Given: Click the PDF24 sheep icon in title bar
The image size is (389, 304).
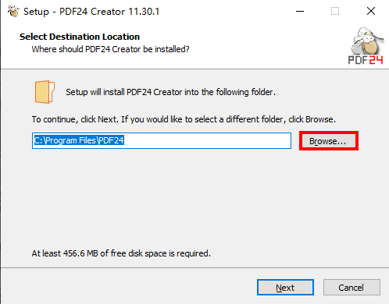Looking at the screenshot, I should [x=13, y=11].
